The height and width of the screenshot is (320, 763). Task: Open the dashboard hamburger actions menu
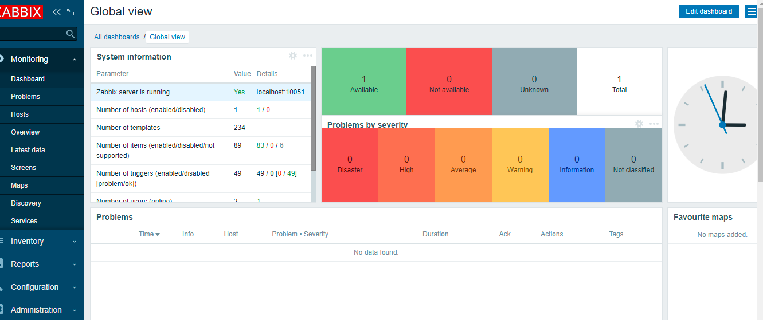[751, 11]
